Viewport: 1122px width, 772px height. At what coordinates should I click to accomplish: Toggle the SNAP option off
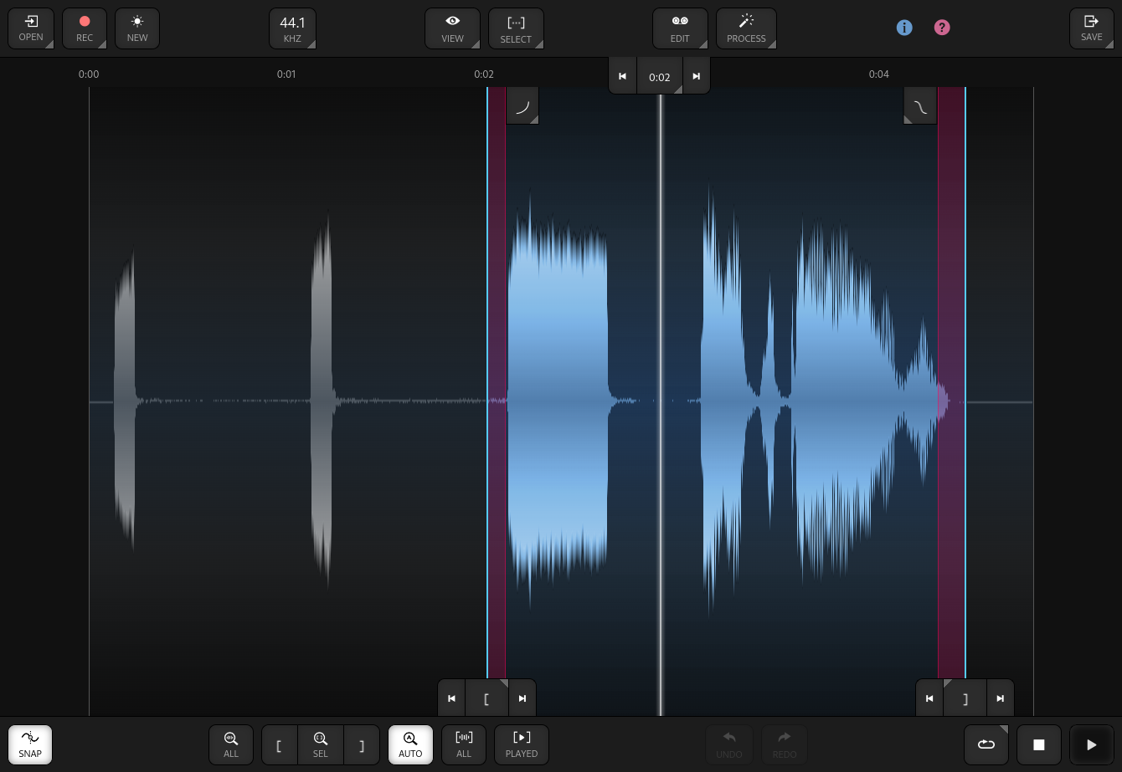30,744
